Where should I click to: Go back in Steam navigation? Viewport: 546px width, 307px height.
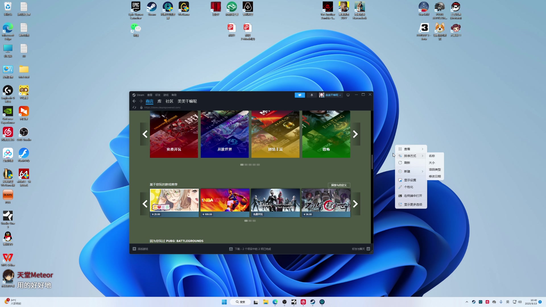click(x=134, y=101)
